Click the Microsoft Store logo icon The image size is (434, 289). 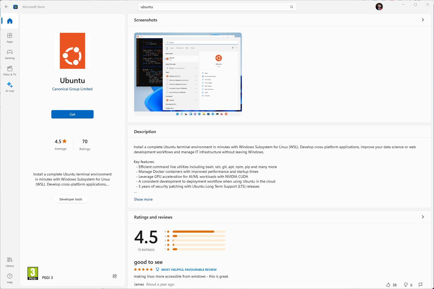pyautogui.click(x=16, y=7)
